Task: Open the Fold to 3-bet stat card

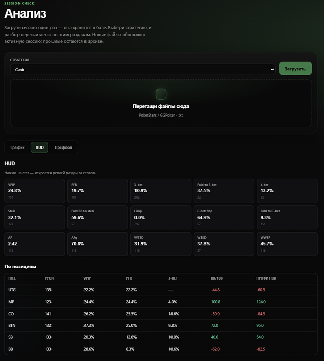Action: pyautogui.click(x=224, y=191)
